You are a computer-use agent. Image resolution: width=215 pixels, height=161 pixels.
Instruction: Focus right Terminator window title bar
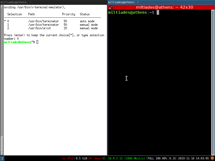161,2
